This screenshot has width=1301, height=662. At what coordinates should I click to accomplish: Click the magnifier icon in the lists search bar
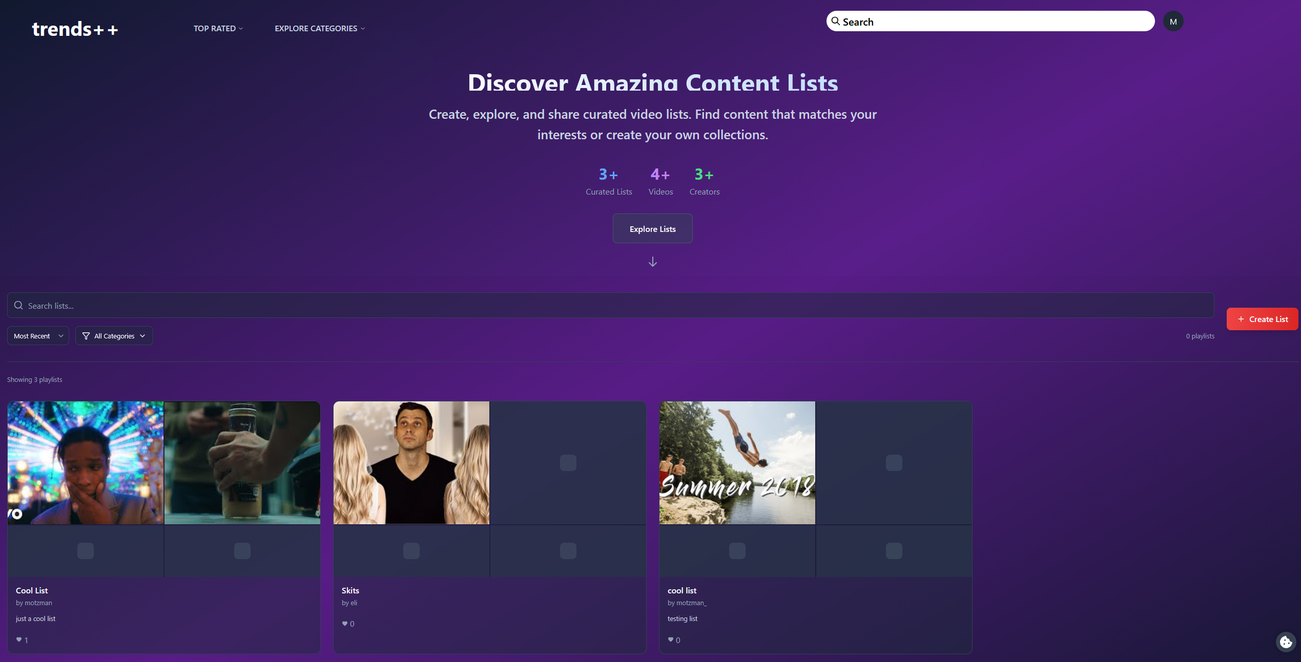(18, 305)
